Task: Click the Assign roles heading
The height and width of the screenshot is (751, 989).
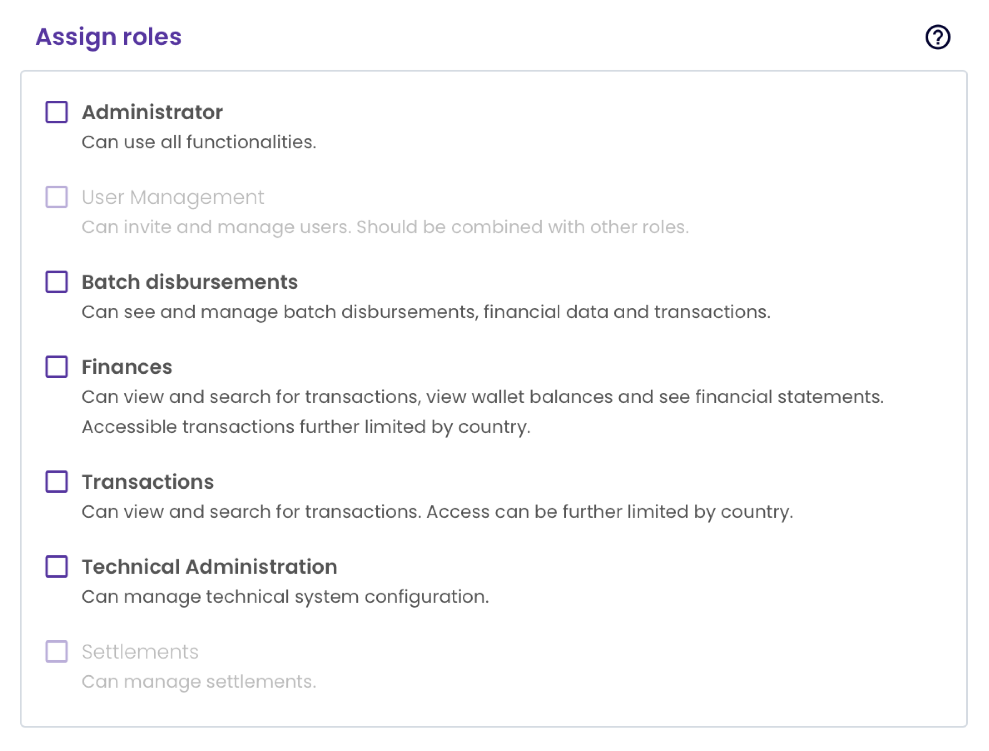Action: [109, 37]
